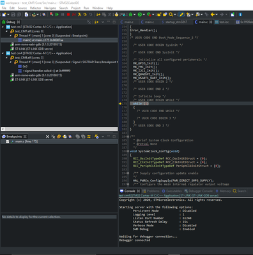Switch to the Problems tab
Screen dimensions: 253x255
pos(151,191)
